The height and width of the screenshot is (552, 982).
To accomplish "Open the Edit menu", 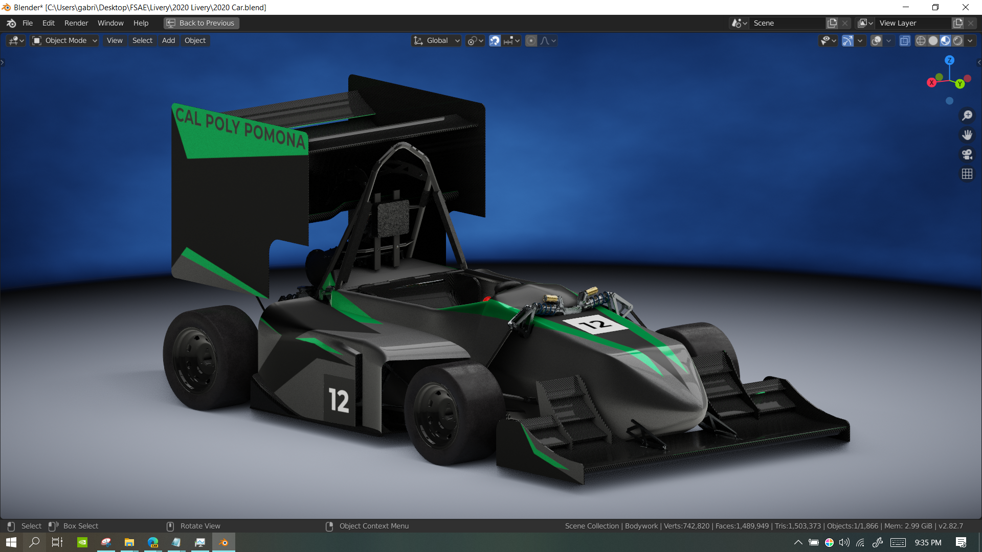I will [49, 23].
